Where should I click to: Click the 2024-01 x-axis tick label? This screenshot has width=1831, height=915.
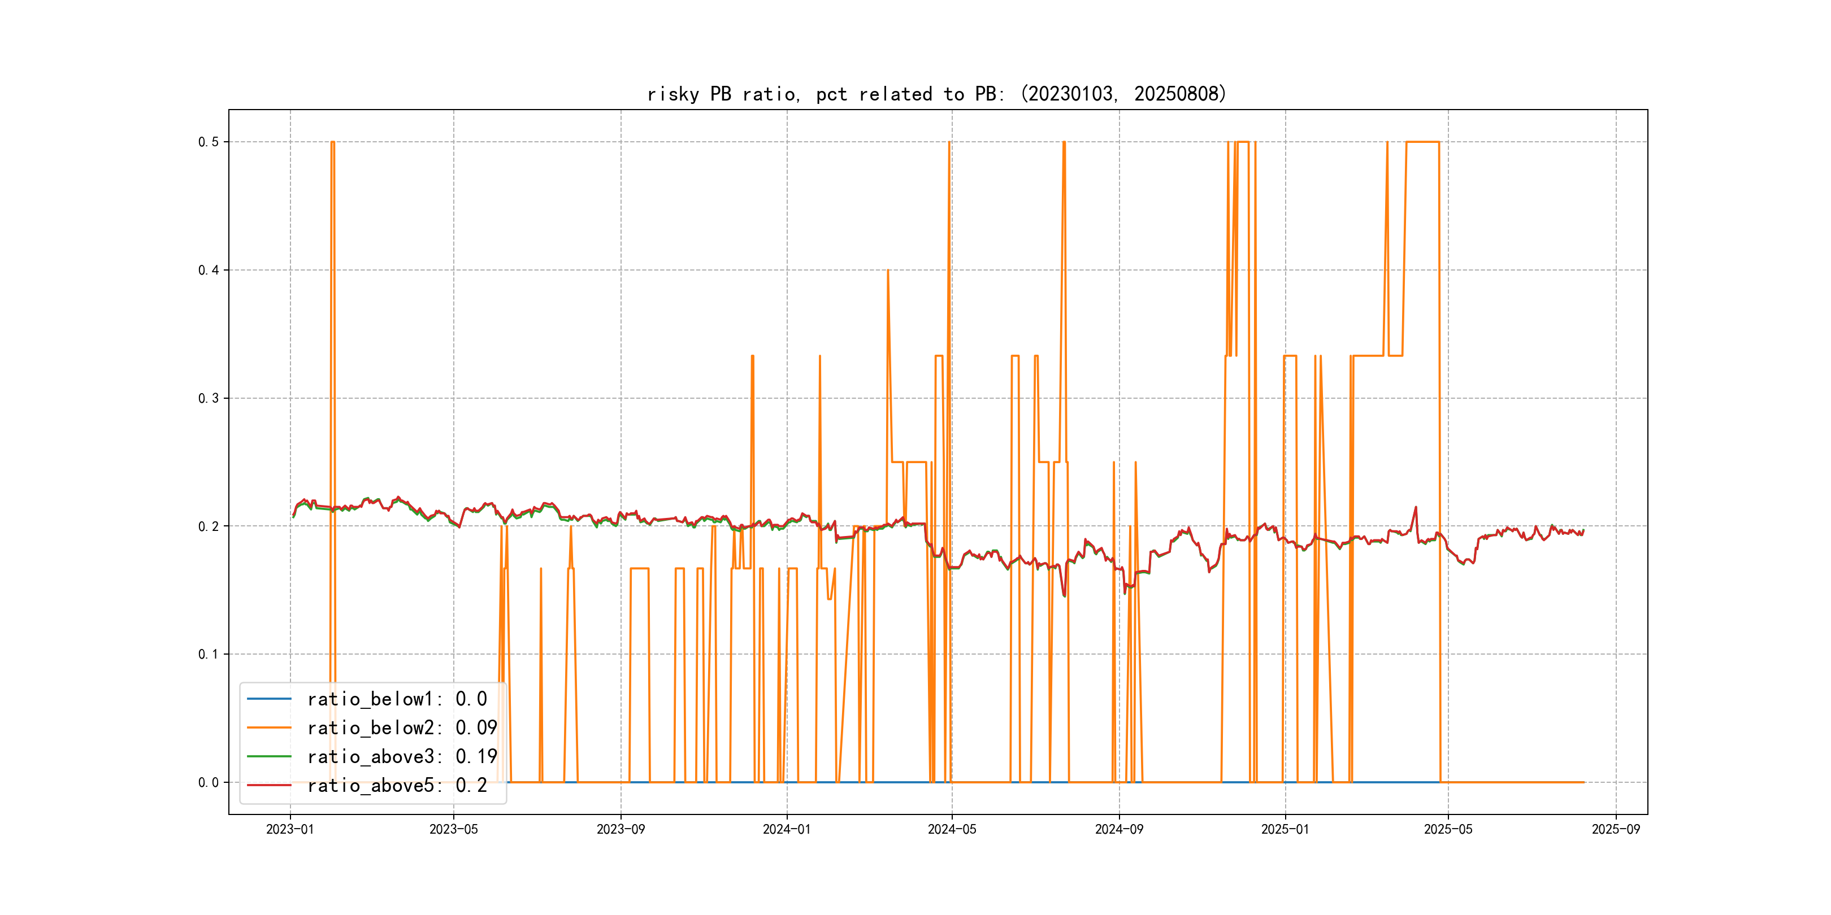click(786, 829)
